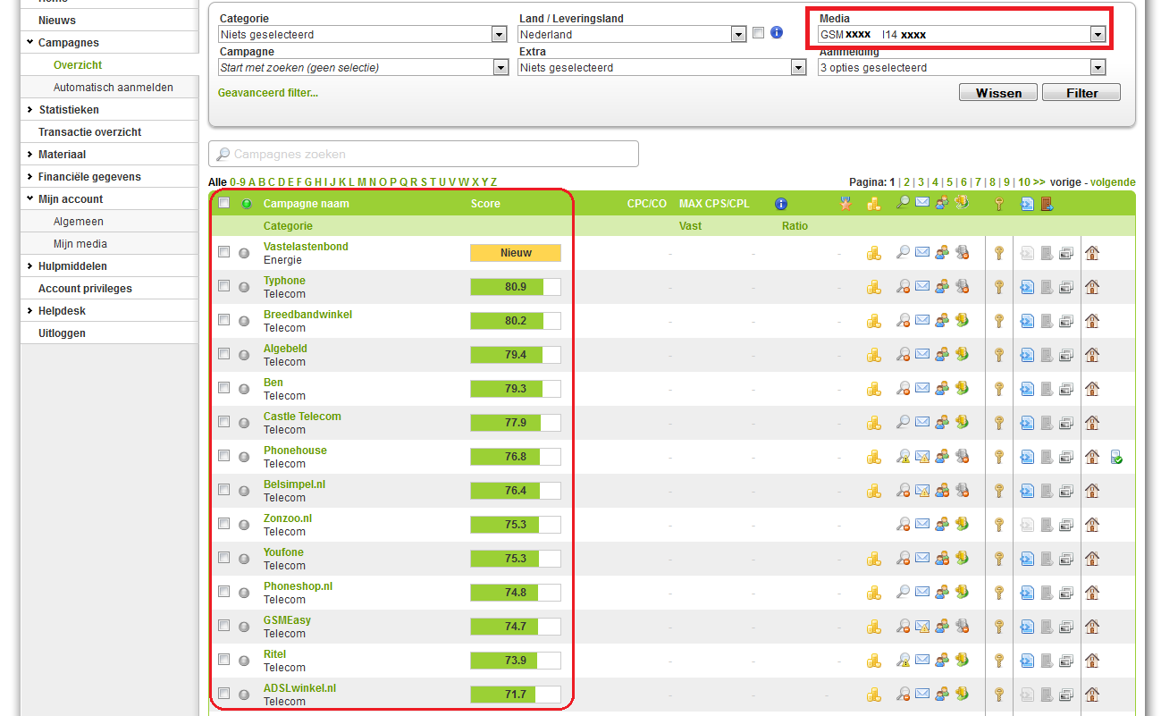
Task: Expand the Materiaal sidebar section
Action: click(62, 154)
